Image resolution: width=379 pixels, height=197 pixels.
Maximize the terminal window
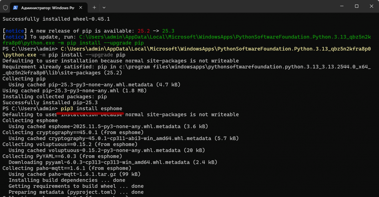tap(356, 6)
